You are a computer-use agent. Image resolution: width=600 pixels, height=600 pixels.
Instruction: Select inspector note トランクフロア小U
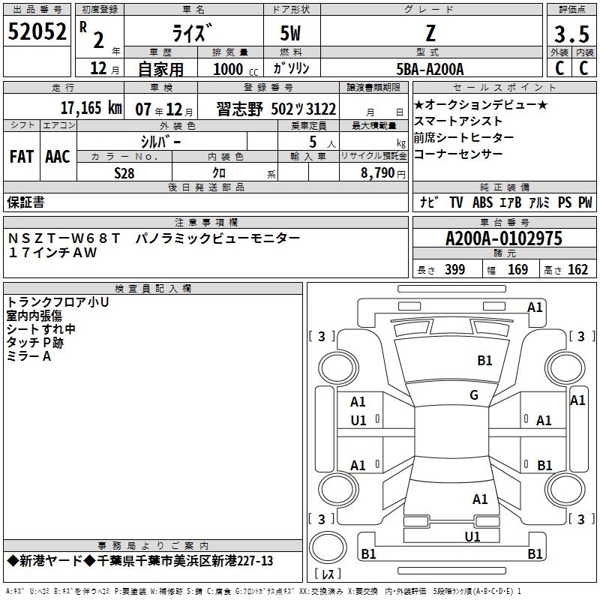click(58, 302)
